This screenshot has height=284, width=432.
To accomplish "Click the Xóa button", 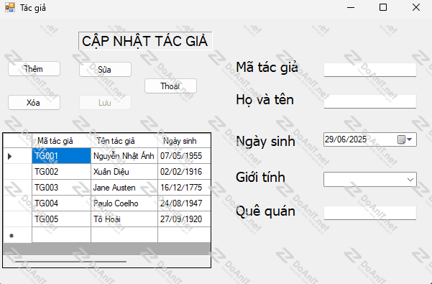I will [x=34, y=103].
